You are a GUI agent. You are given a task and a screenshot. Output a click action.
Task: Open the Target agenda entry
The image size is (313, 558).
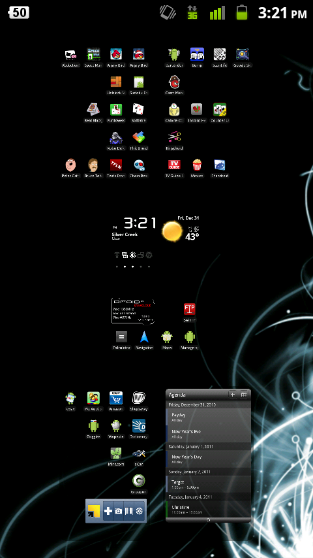208,484
